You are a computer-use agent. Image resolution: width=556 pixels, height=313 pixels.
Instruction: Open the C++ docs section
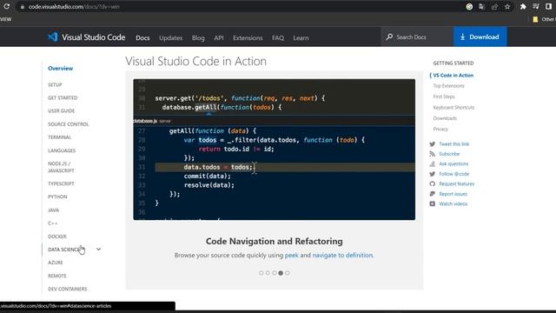(x=52, y=223)
